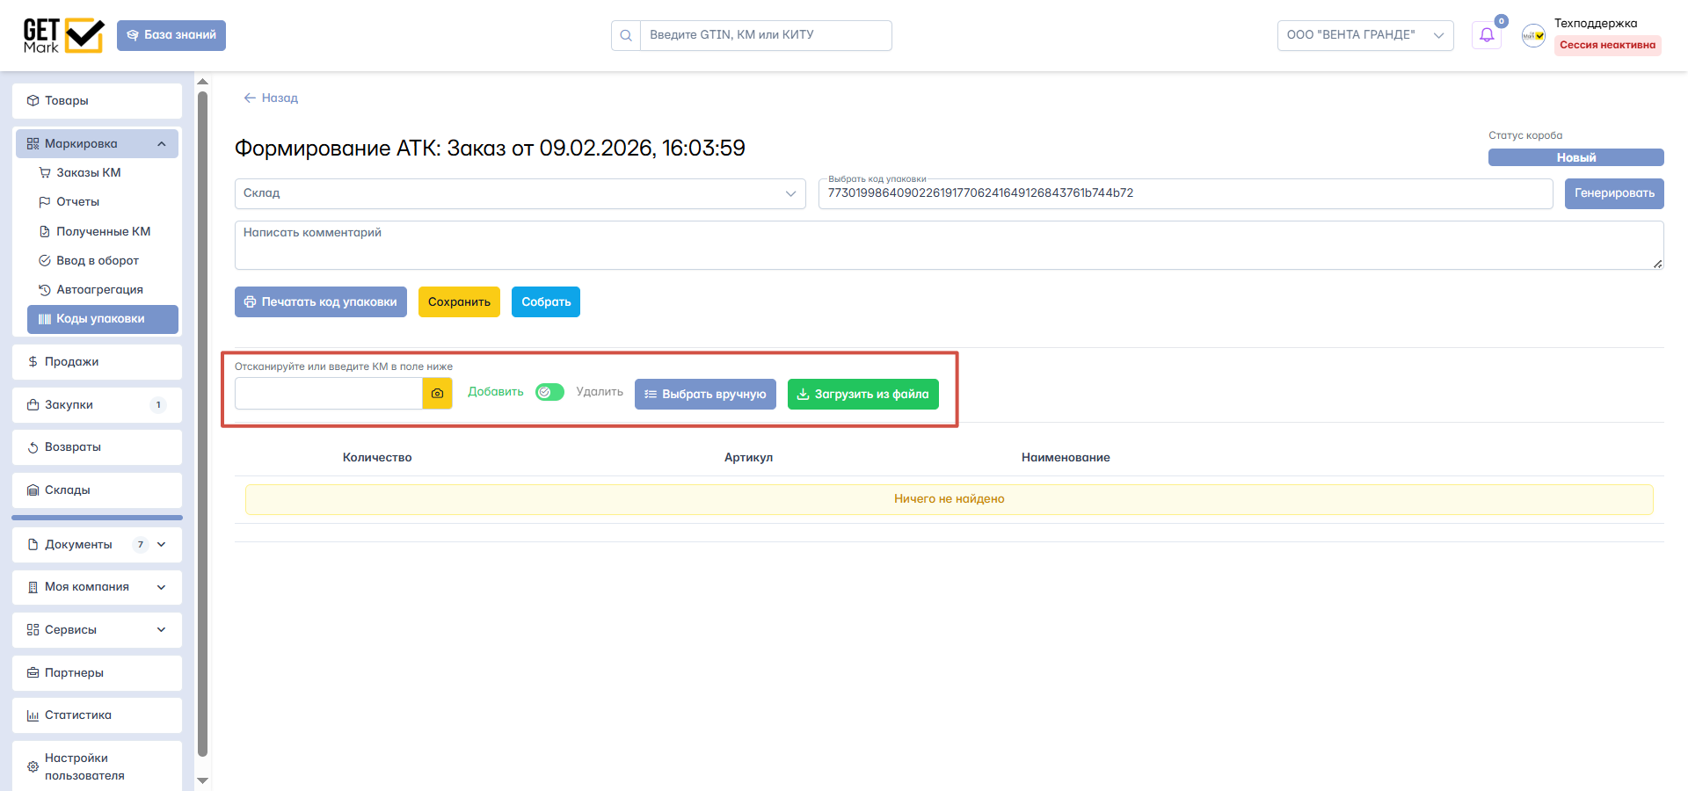1688x791 pixels.
Task: Focus the GTIN, КМ или КИТУ search field
Action: [766, 35]
